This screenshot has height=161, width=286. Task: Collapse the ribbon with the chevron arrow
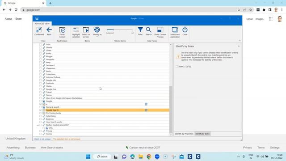(x=240, y=41)
